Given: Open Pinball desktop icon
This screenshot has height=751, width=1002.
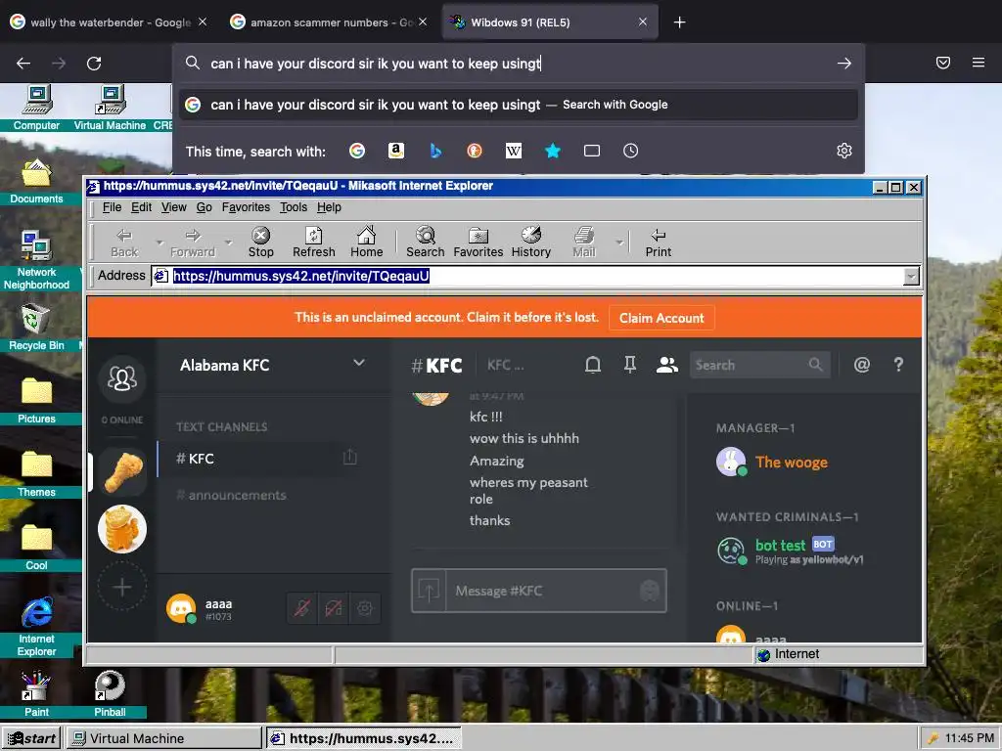Looking at the screenshot, I should (x=110, y=693).
